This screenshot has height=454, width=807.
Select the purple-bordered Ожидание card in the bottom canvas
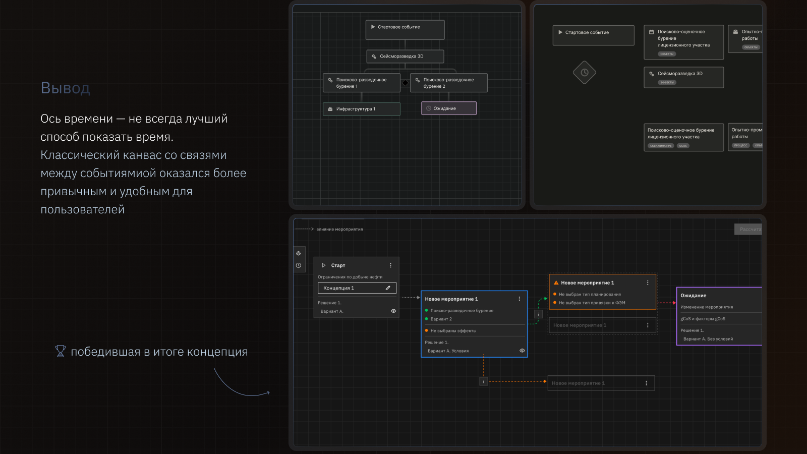point(719,316)
